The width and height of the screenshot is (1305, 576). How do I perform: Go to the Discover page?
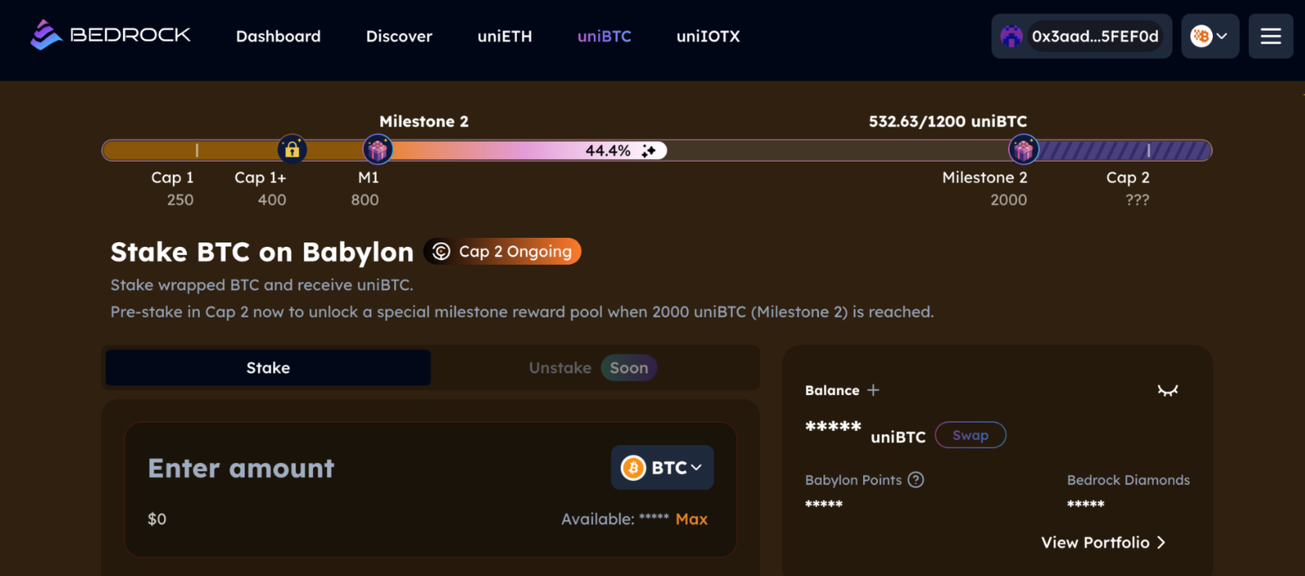pyautogui.click(x=399, y=36)
